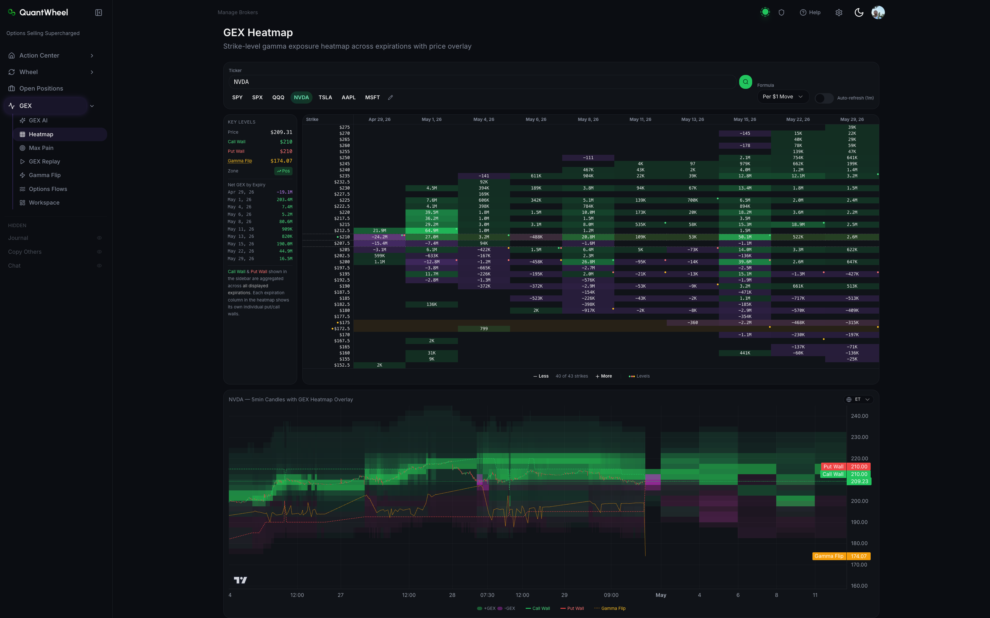This screenshot has width=990, height=618.
Task: Select the AAPL ticker chip
Action: [x=348, y=97]
